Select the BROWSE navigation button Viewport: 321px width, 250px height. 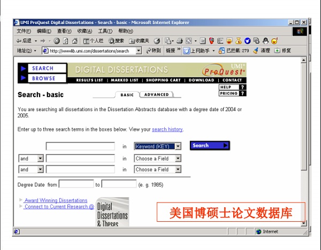47,78
